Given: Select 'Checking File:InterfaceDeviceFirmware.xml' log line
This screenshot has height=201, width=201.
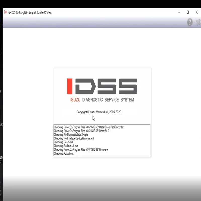Looking at the screenshot, I should [74, 138].
